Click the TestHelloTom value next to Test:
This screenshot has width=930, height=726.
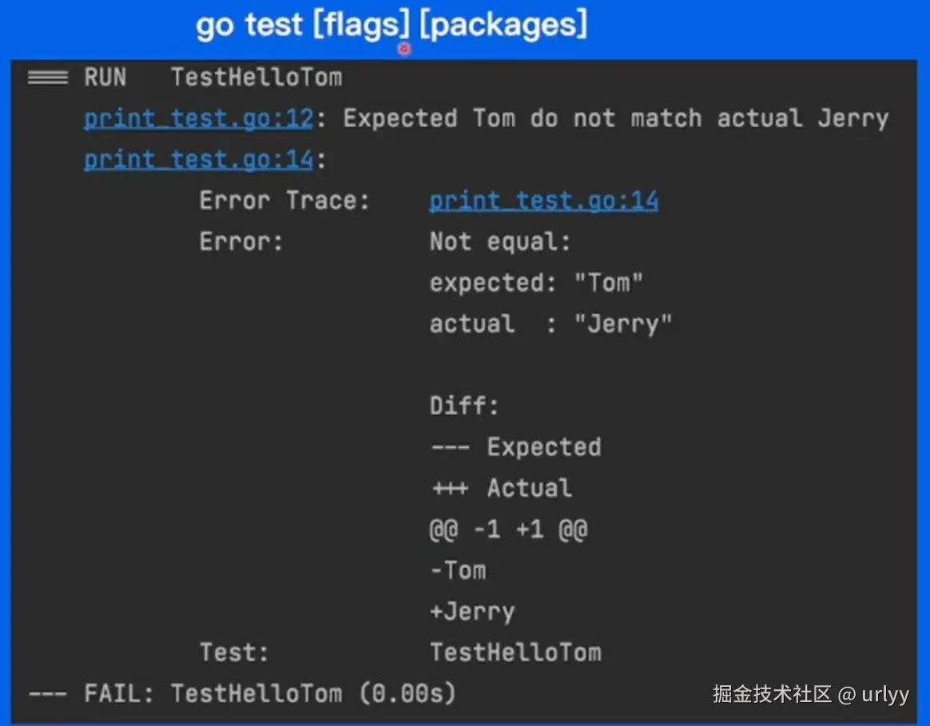516,653
